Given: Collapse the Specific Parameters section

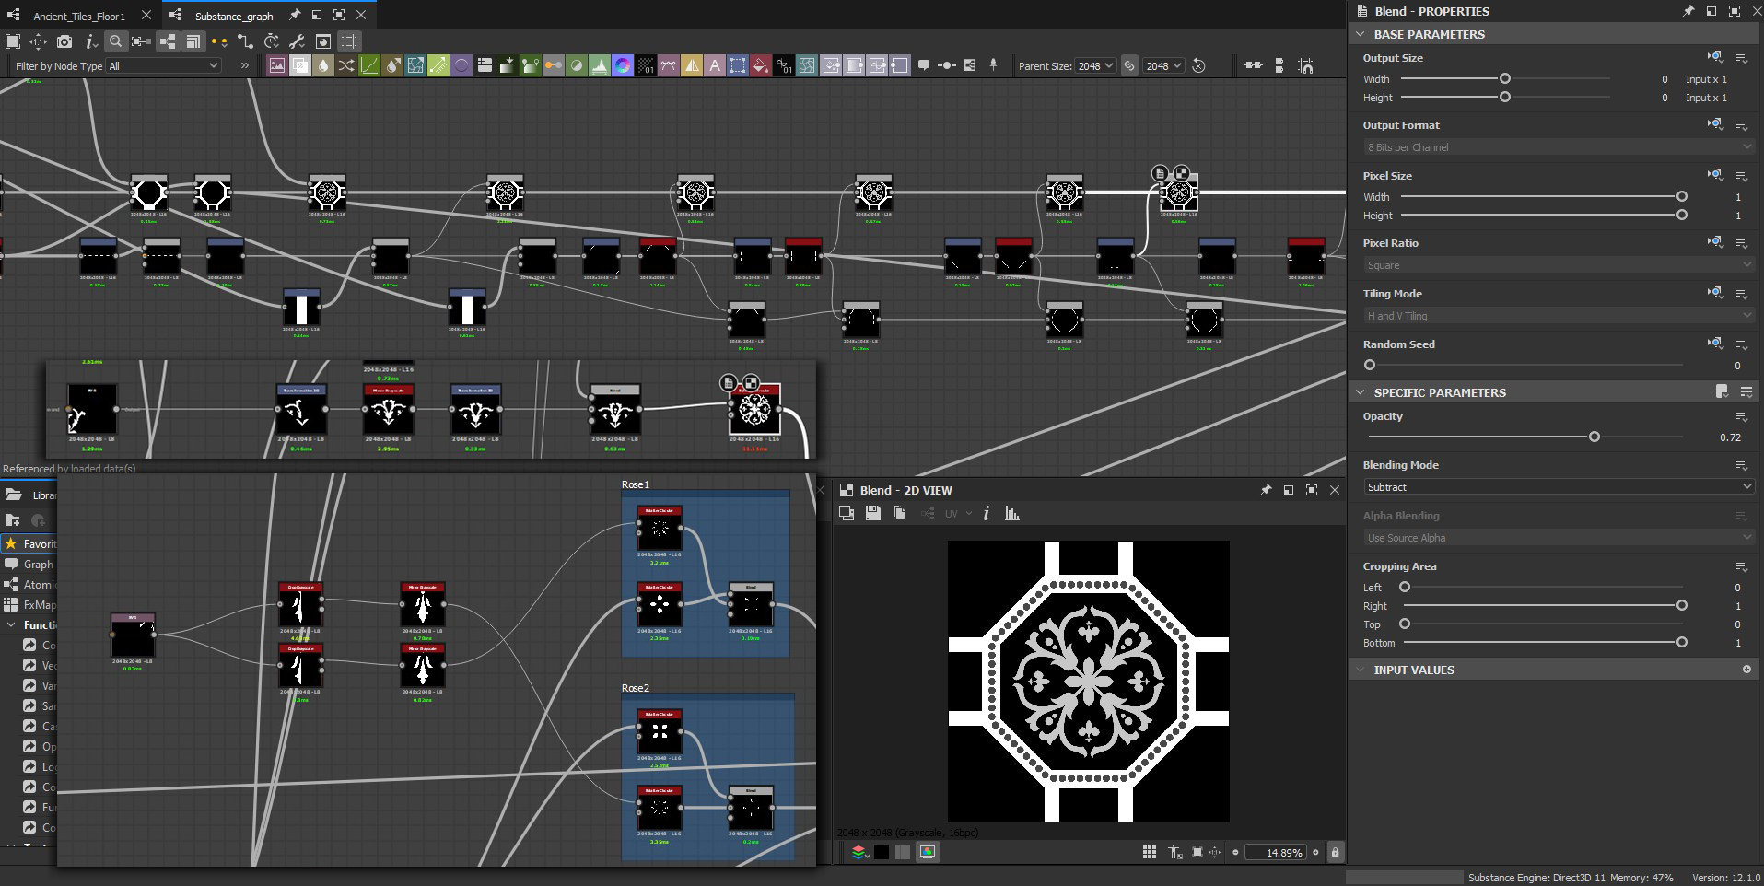Looking at the screenshot, I should tap(1361, 392).
